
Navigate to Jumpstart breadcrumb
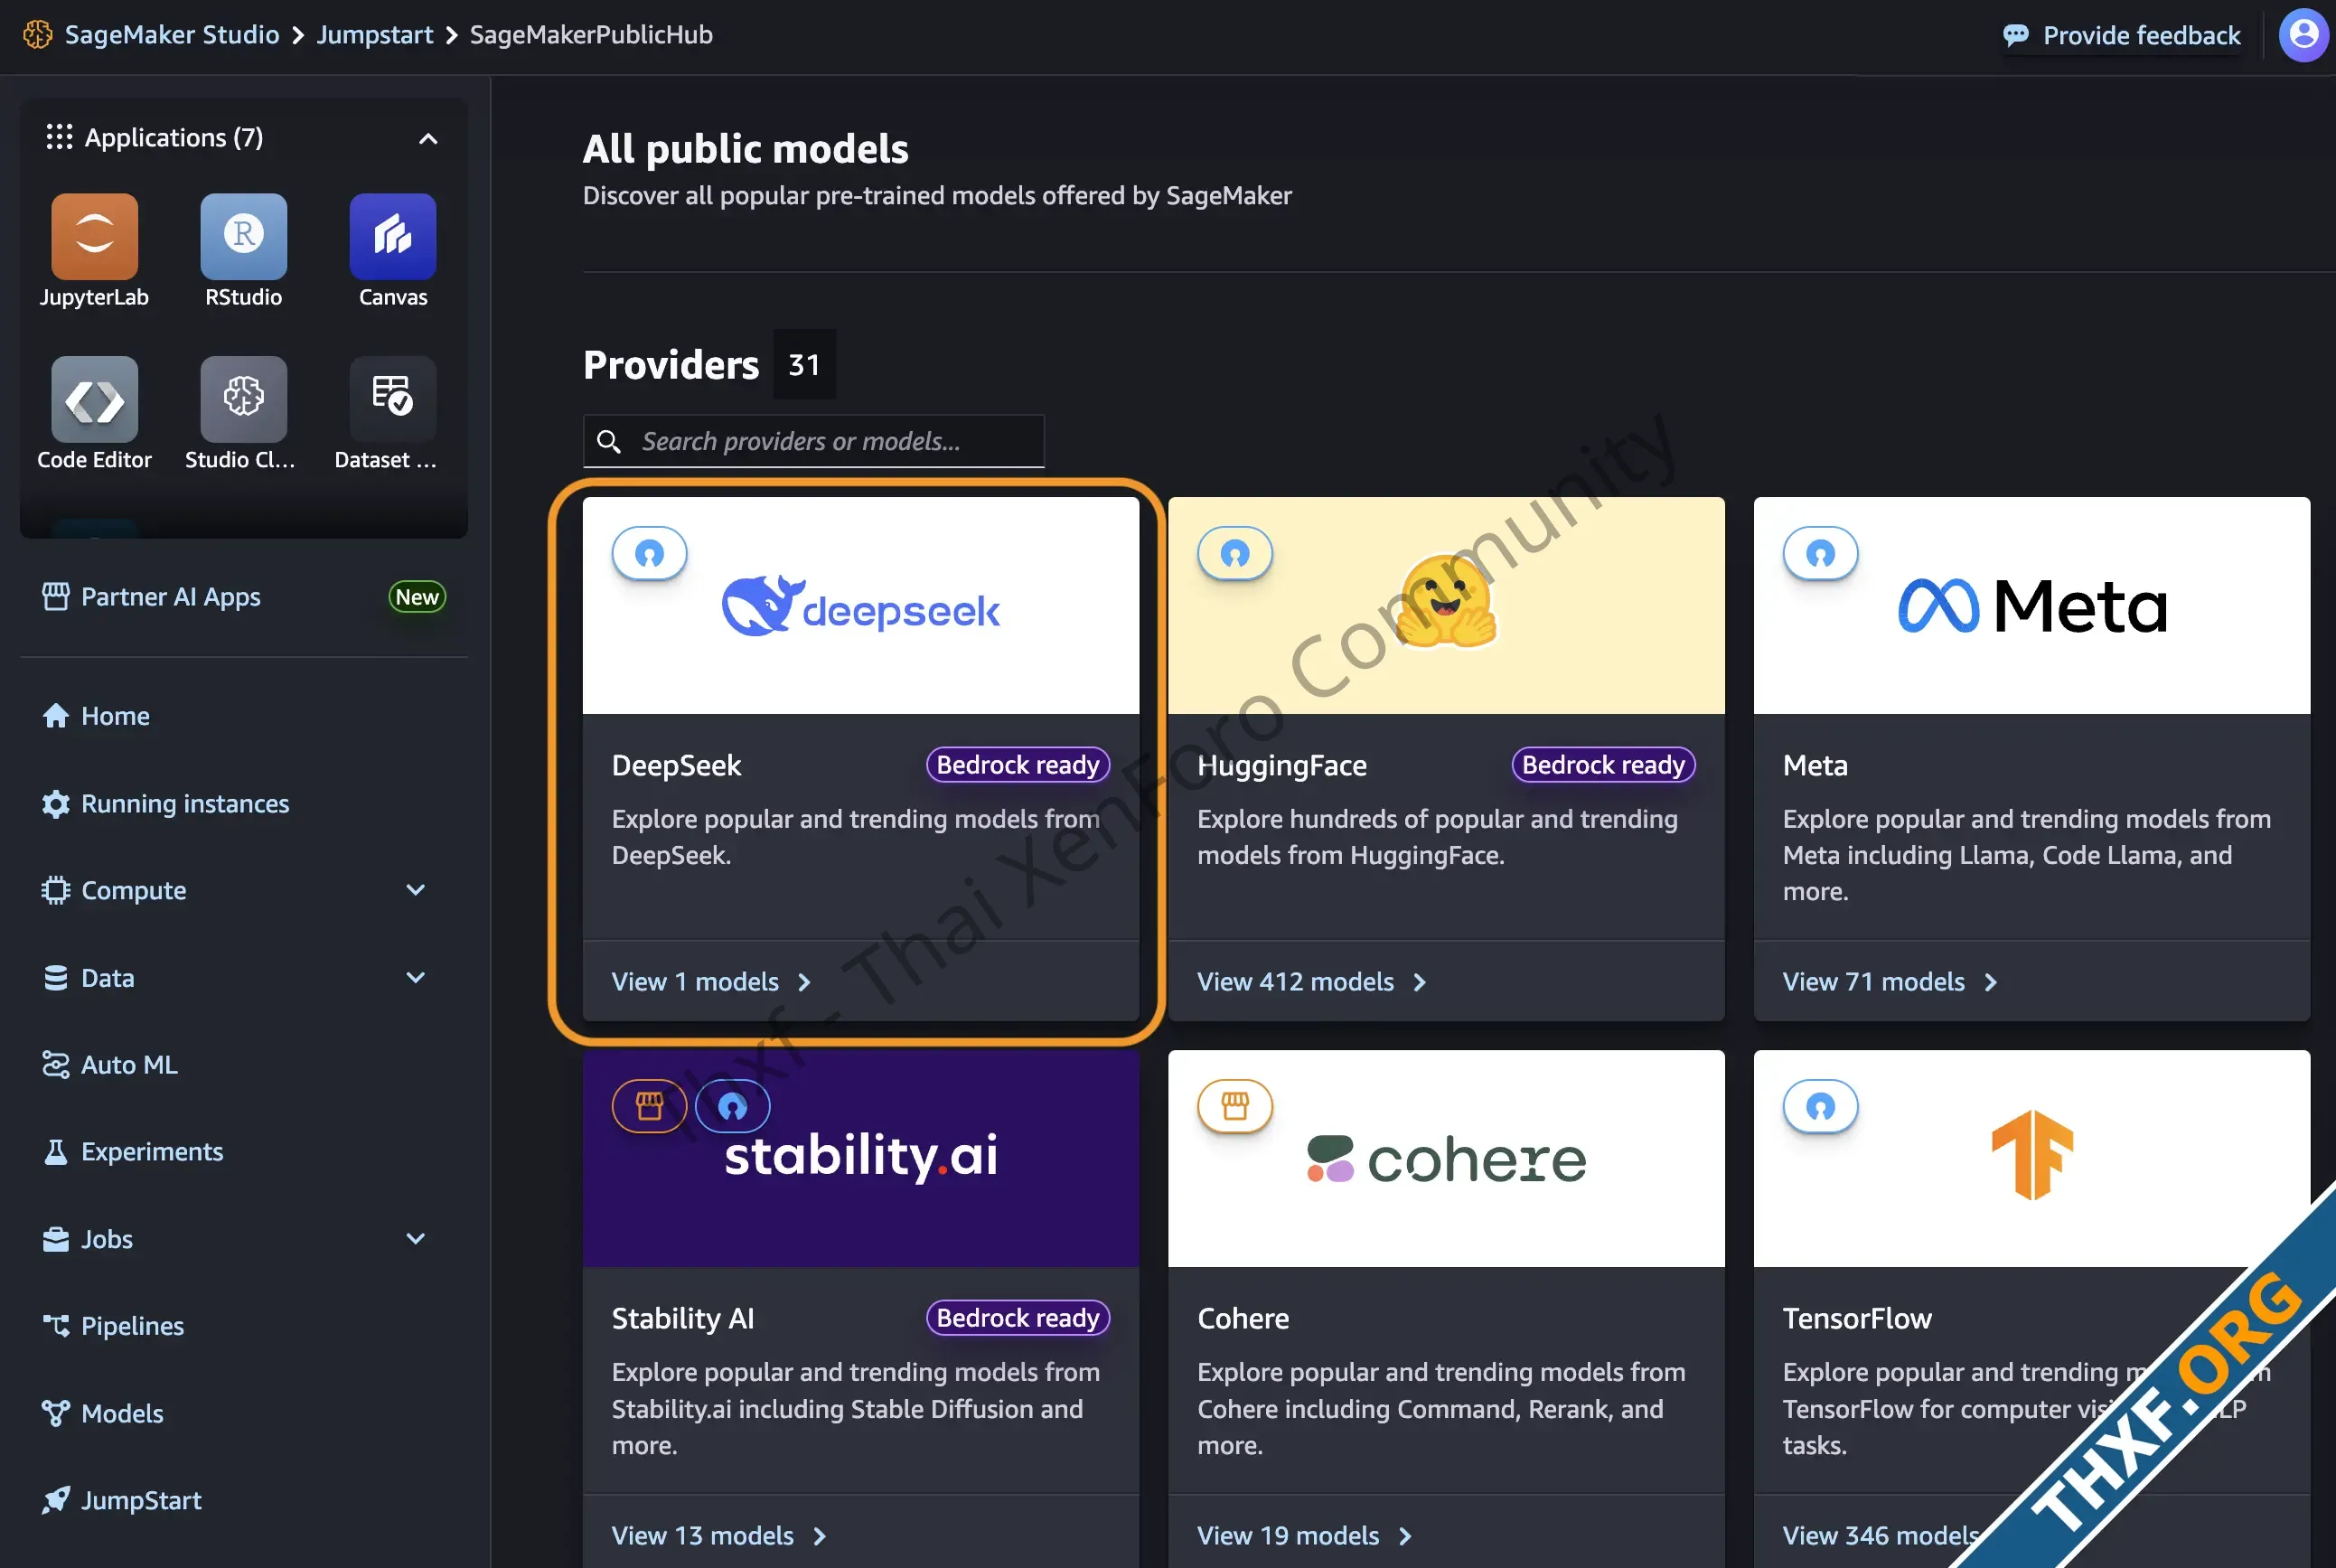375,34
